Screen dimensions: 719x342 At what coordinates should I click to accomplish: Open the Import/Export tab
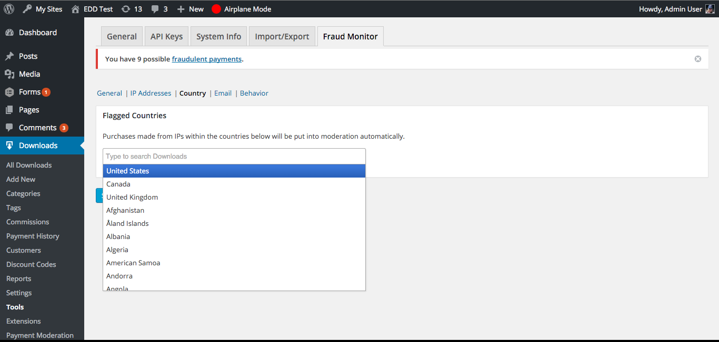pos(282,36)
